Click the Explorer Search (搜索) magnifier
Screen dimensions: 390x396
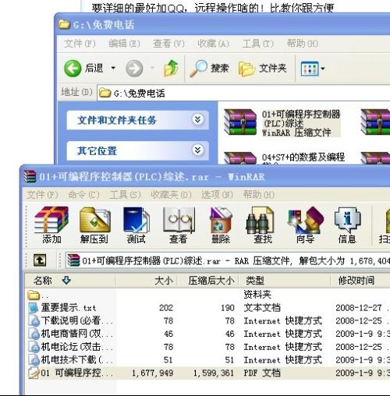209,69
